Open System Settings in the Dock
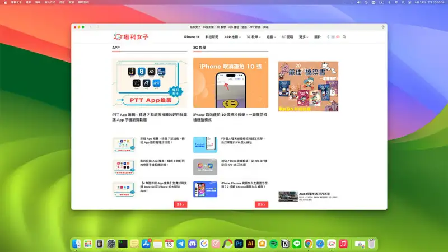This screenshot has width=448, height=252. click(111, 244)
